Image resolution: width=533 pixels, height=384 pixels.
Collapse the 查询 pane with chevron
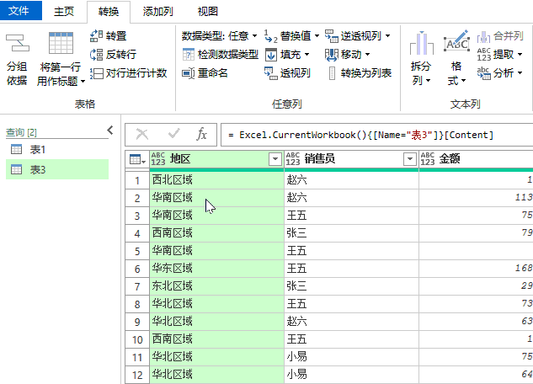click(x=109, y=131)
